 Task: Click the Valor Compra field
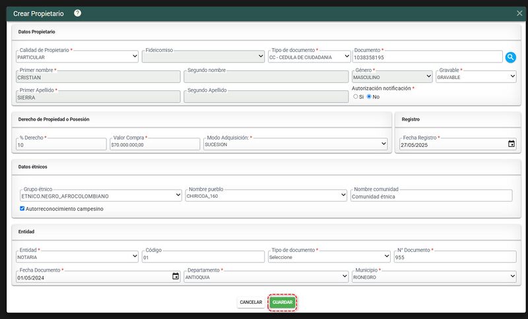click(x=155, y=144)
